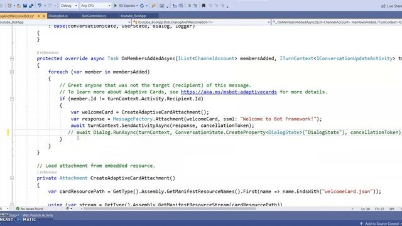
Task: Click the "DialogState" string literal
Action: pyautogui.click(x=323, y=132)
